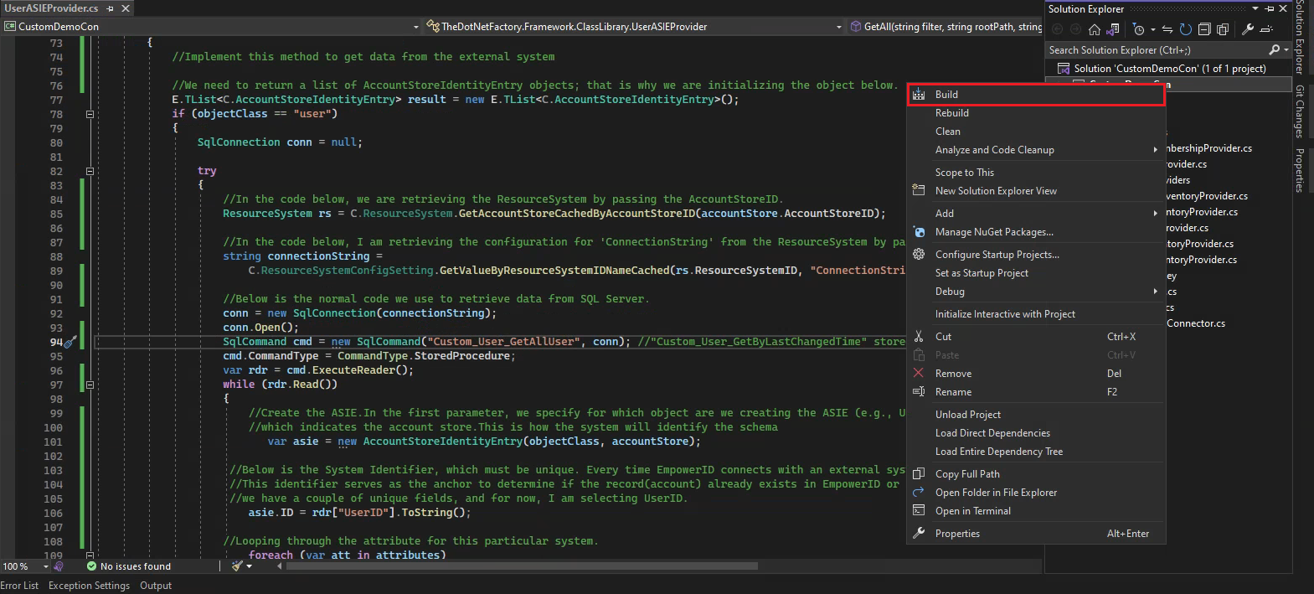
Task: Toggle Show All Files in Solution Explorer
Action: [x=1223, y=29]
